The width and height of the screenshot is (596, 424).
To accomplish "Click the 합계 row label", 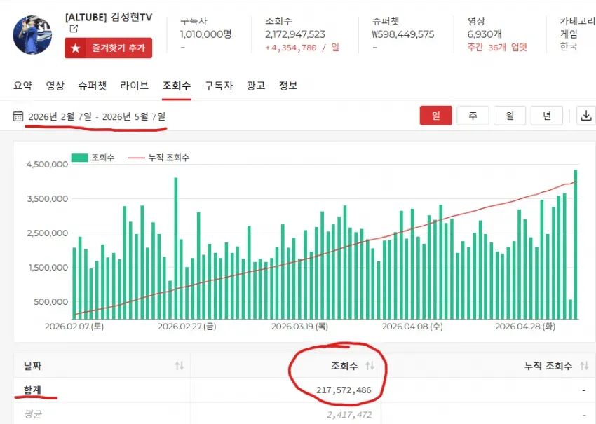I will (32, 390).
